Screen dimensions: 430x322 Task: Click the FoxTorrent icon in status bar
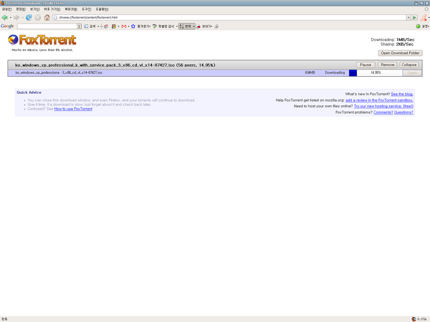click(414, 319)
